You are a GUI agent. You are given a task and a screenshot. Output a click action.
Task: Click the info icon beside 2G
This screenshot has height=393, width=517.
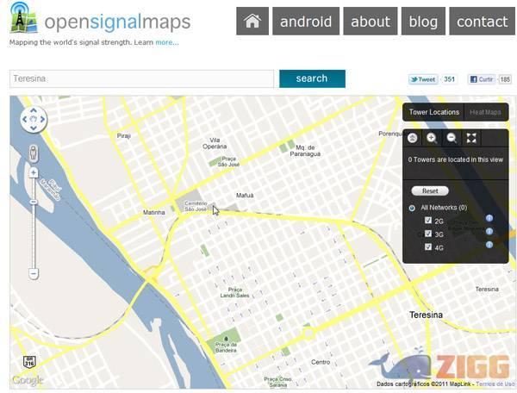489,218
